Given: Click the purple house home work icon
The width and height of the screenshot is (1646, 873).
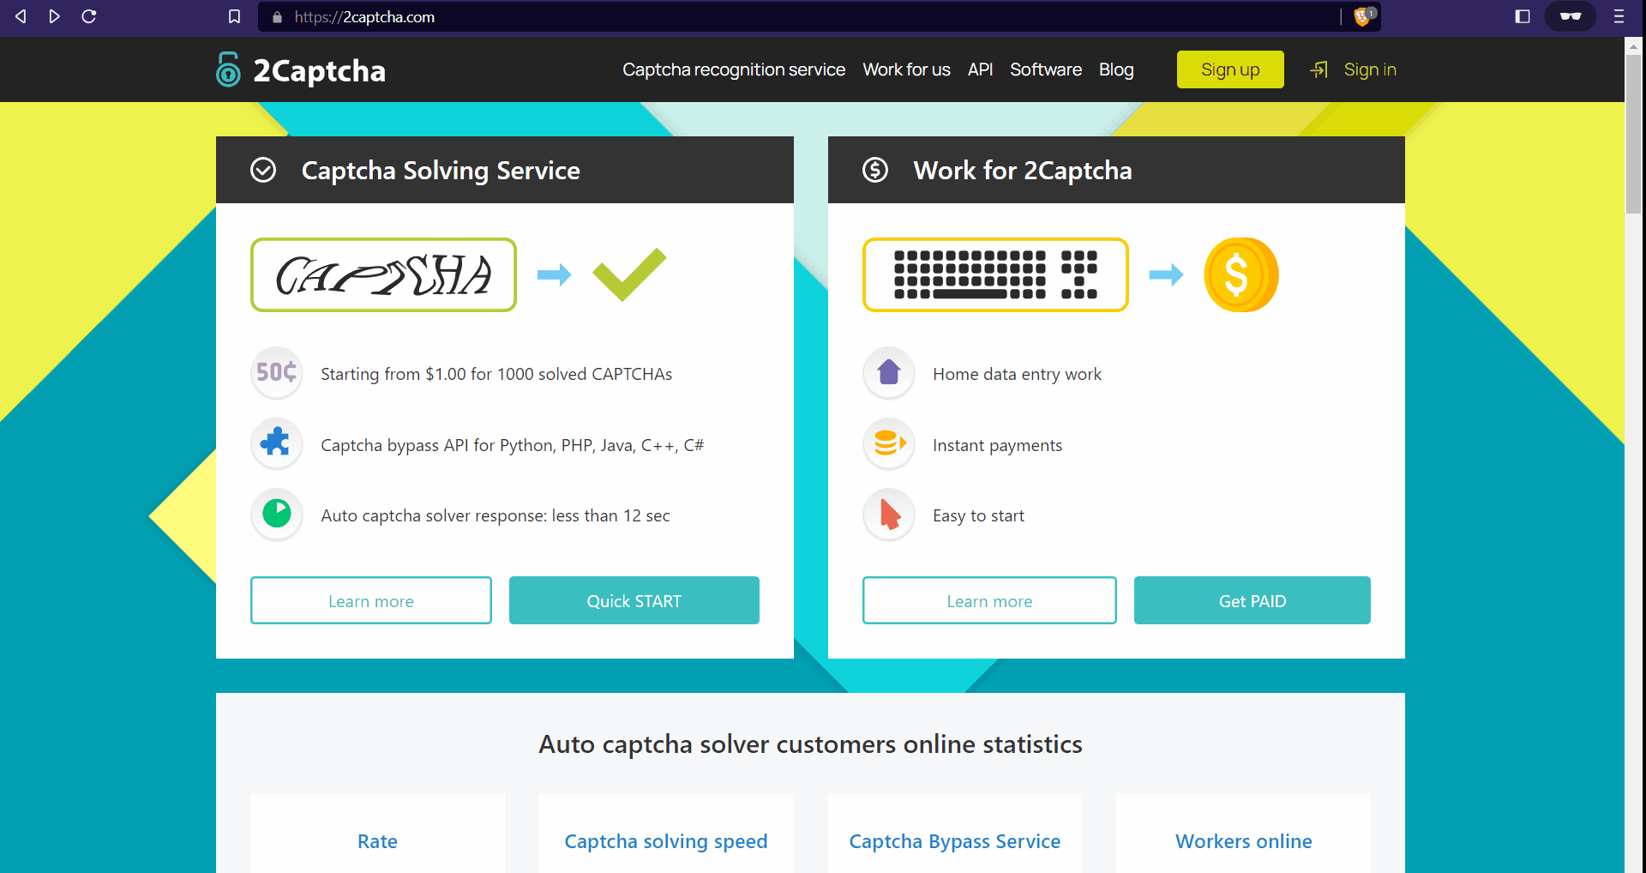Looking at the screenshot, I should pyautogui.click(x=889, y=372).
